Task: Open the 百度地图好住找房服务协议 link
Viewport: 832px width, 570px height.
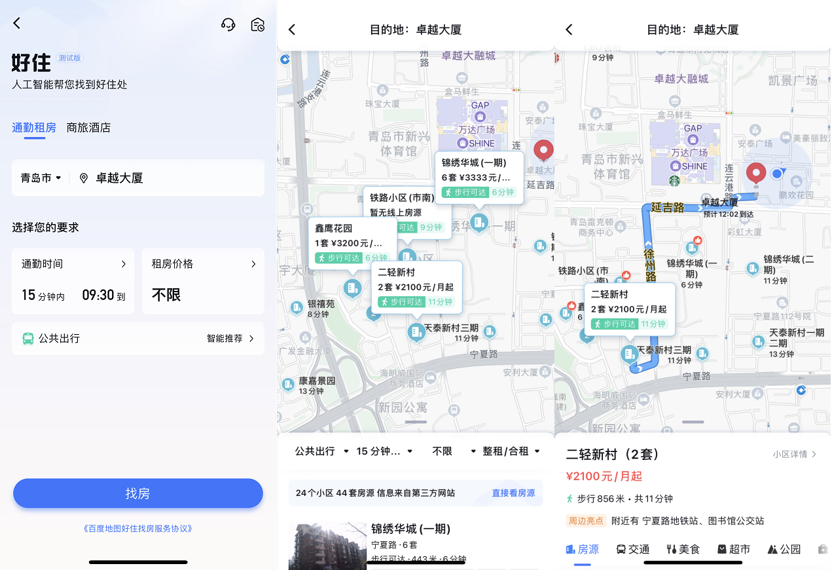Action: 137,528
